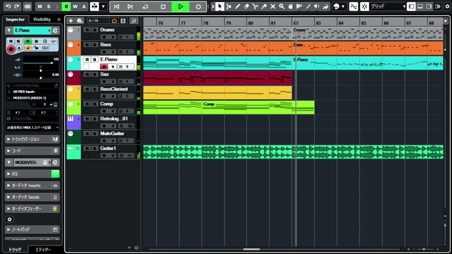Click ruler at bar 85
The height and width of the screenshot is (254, 452).
[363, 23]
